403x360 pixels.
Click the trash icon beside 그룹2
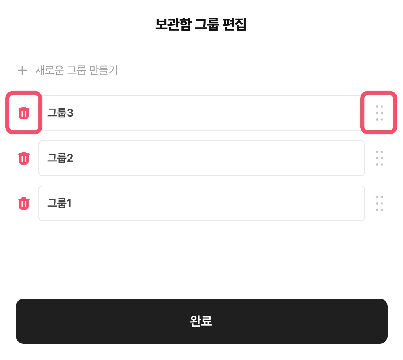click(x=24, y=158)
